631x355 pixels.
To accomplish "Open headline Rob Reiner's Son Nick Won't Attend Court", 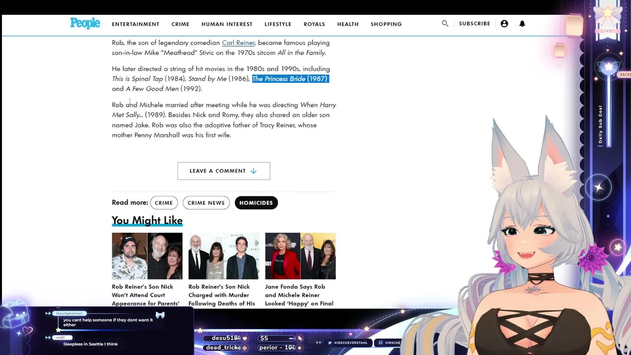I will tap(145, 295).
